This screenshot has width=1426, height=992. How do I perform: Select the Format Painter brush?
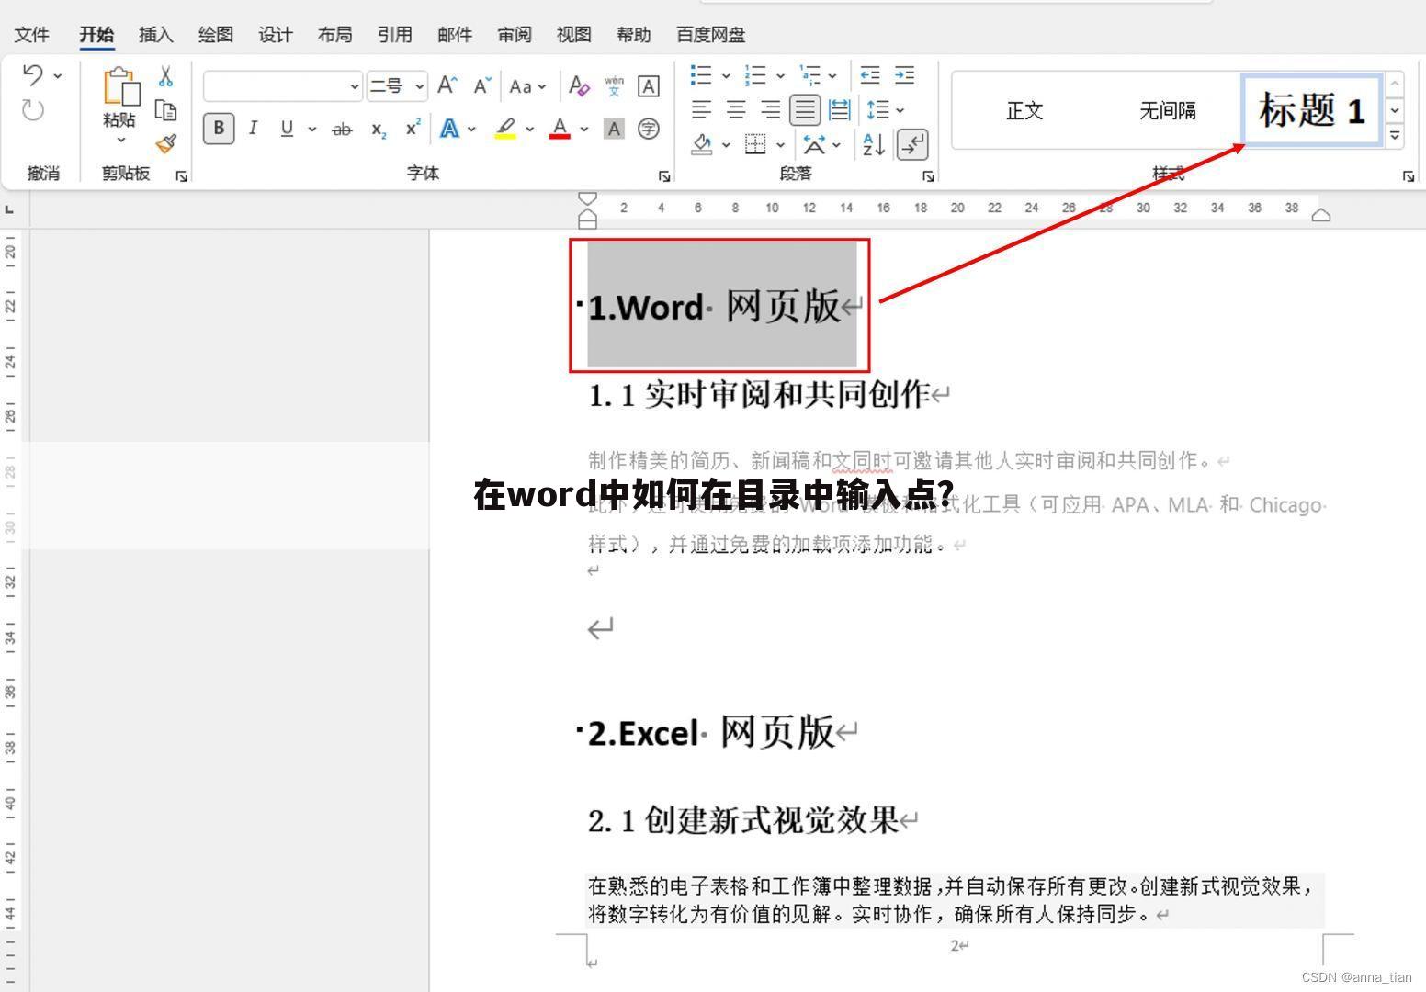click(x=165, y=144)
